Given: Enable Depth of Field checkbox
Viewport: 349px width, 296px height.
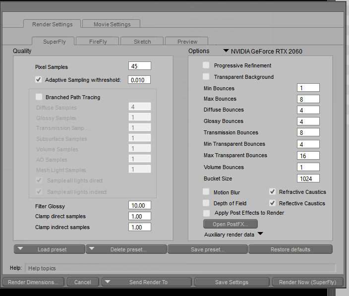Looking at the screenshot, I should pos(206,203).
